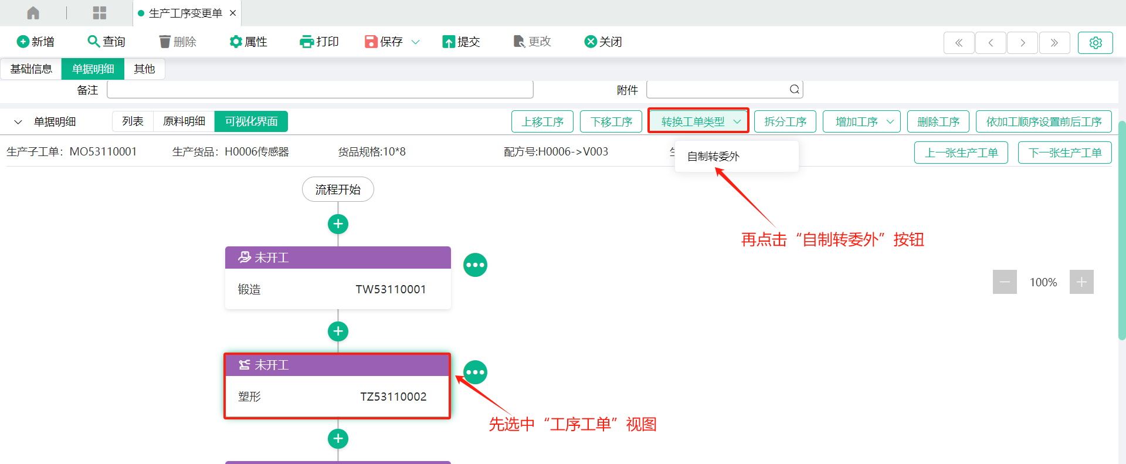Go to first record
The image size is (1126, 464).
(959, 43)
